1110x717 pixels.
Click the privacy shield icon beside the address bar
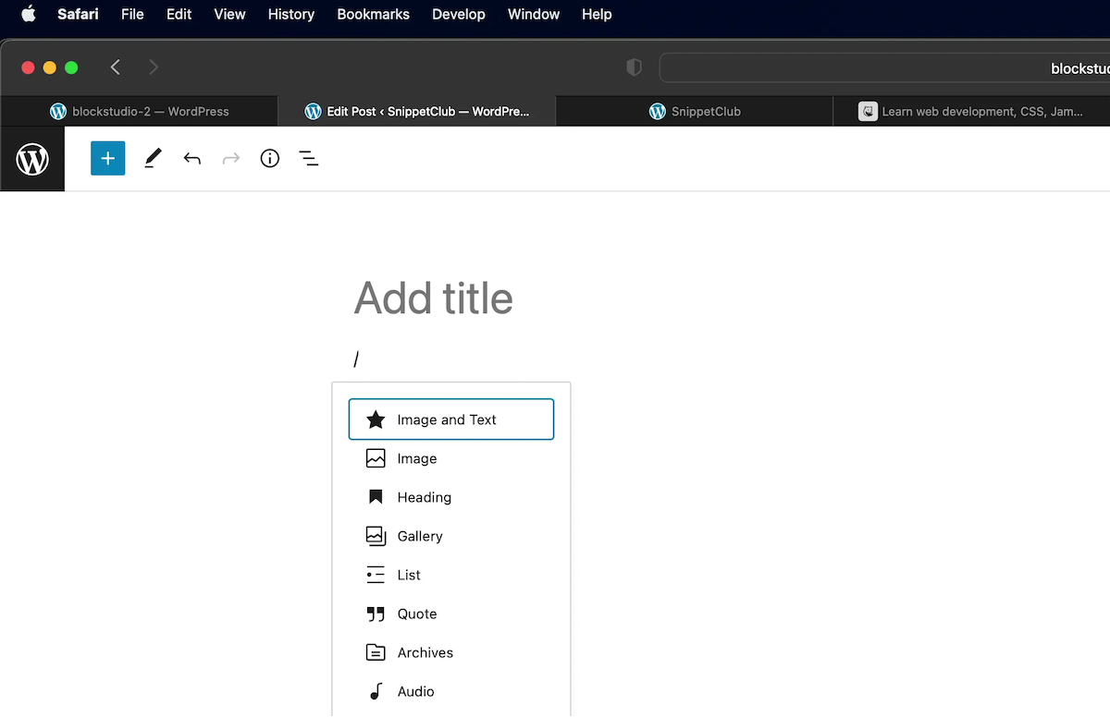pyautogui.click(x=634, y=67)
